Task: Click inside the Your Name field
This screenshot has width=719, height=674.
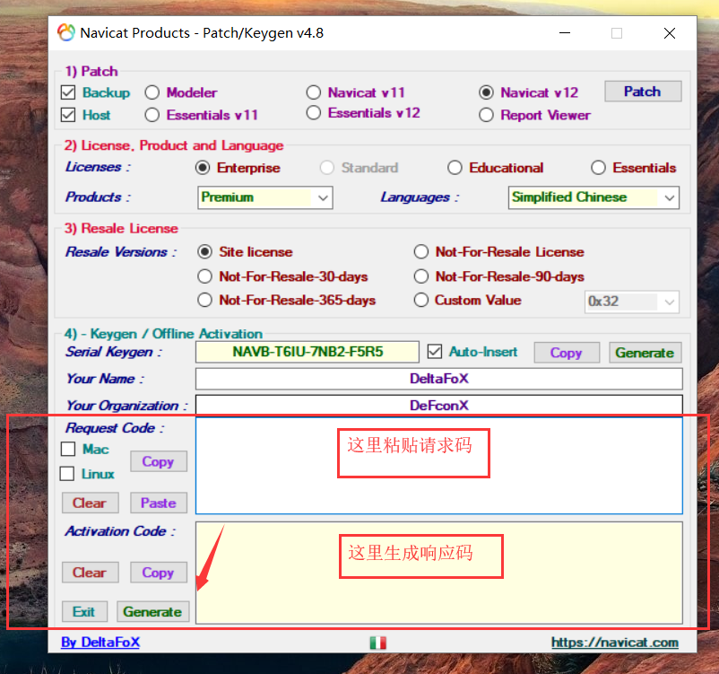Action: click(439, 378)
